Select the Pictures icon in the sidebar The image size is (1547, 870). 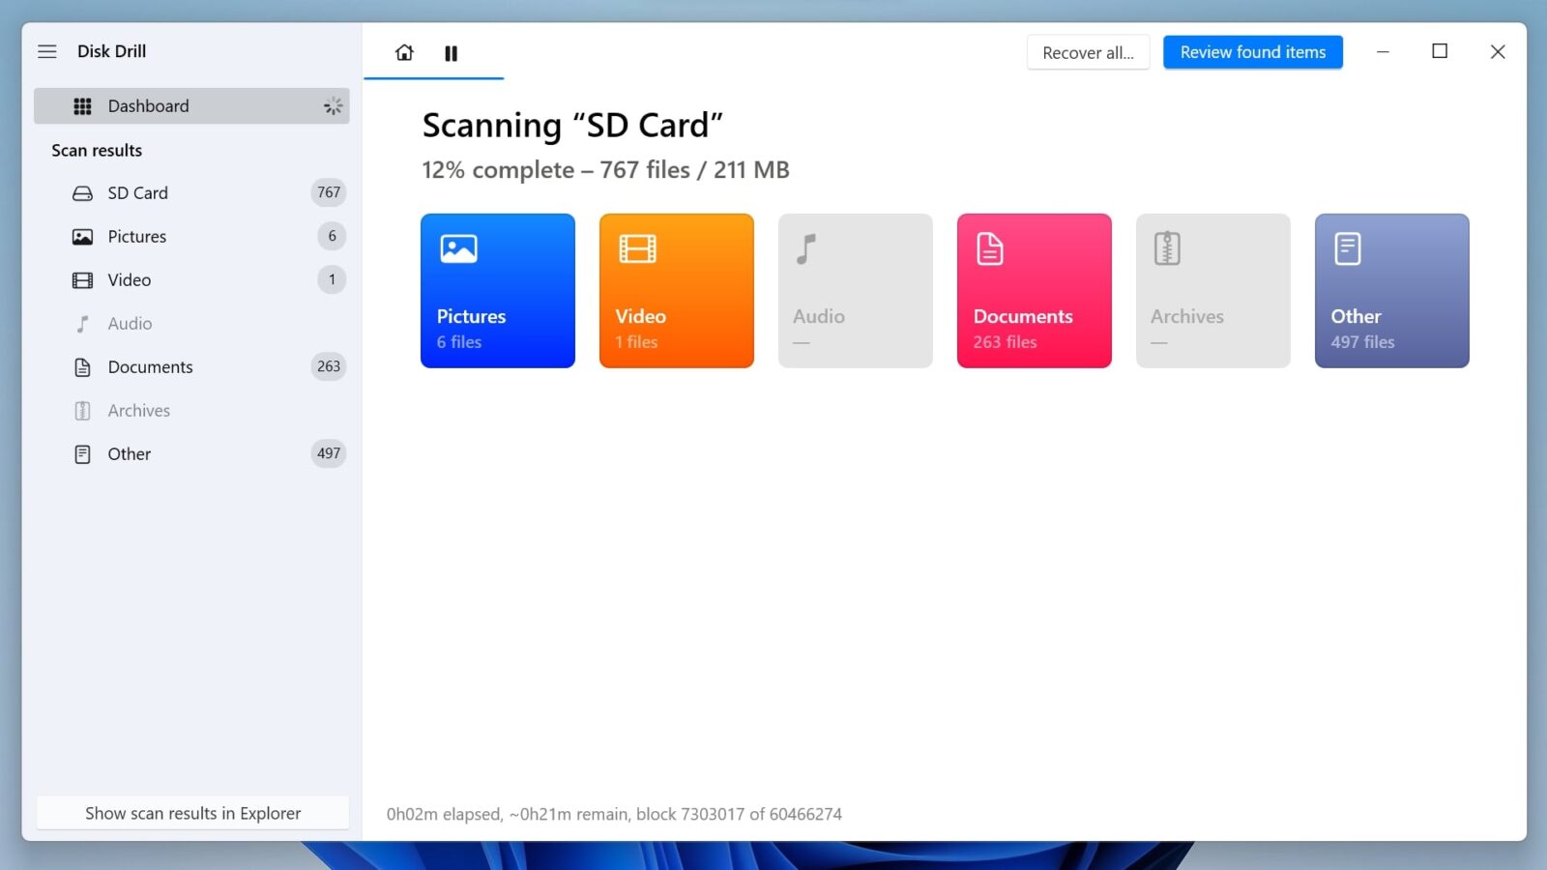click(x=82, y=236)
